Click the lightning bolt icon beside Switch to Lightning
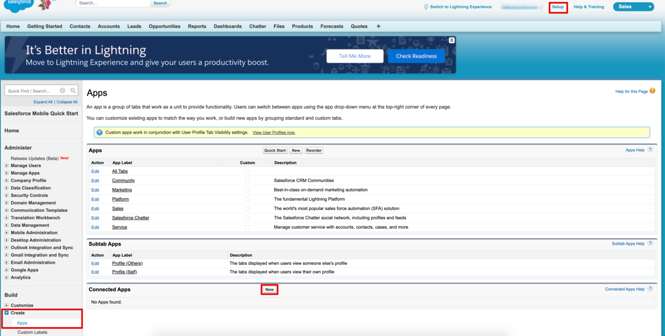The height and width of the screenshot is (336, 665). pyautogui.click(x=426, y=7)
